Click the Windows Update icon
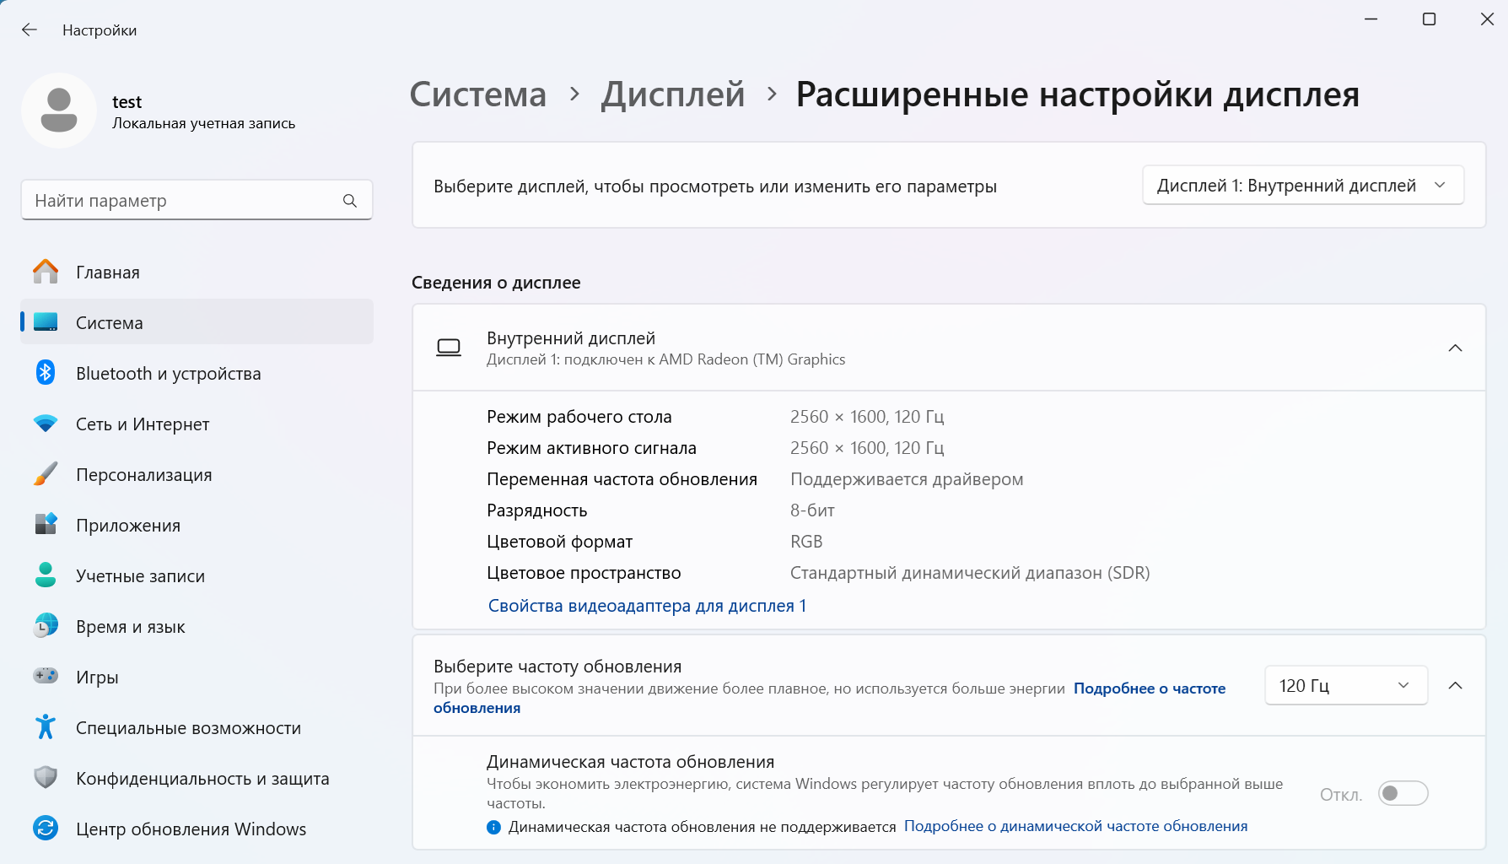This screenshot has height=864, width=1508. [46, 829]
